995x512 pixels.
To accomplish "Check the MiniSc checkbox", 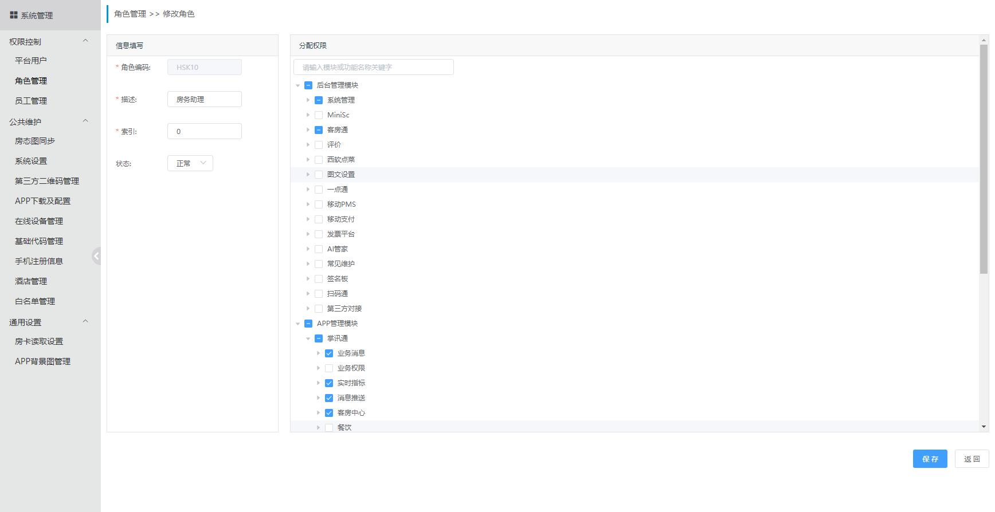I will click(x=319, y=115).
